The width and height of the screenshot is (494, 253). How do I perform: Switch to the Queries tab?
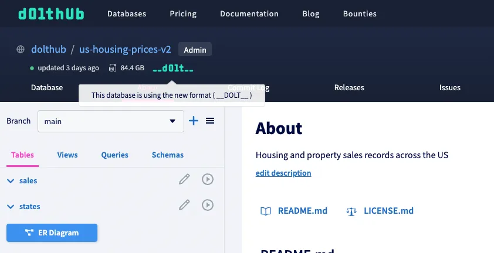[x=114, y=155]
